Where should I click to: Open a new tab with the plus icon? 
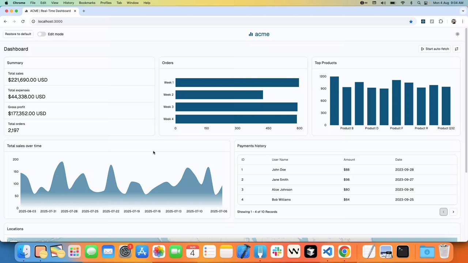(84, 11)
